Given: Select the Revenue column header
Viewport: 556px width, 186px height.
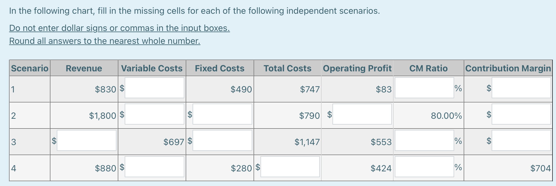Looking at the screenshot, I should (84, 68).
